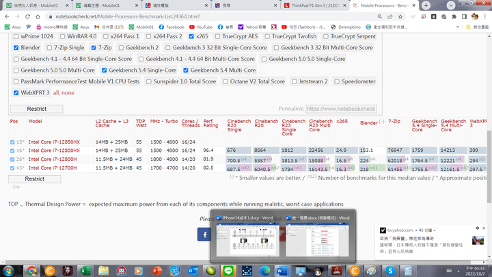
Task: Uncheck the x265 benchmark checkbox
Action: (x=191, y=36)
